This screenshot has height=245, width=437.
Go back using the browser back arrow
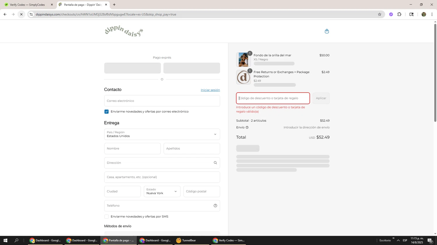point(5,14)
